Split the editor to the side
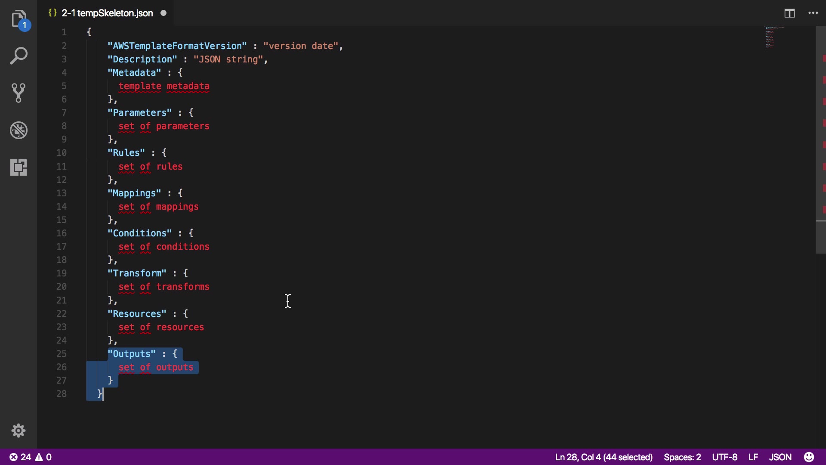The height and width of the screenshot is (465, 826). click(789, 13)
